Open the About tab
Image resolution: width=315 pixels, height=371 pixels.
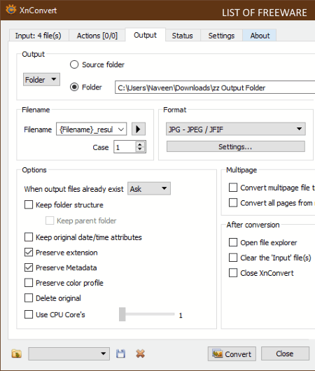(x=260, y=36)
